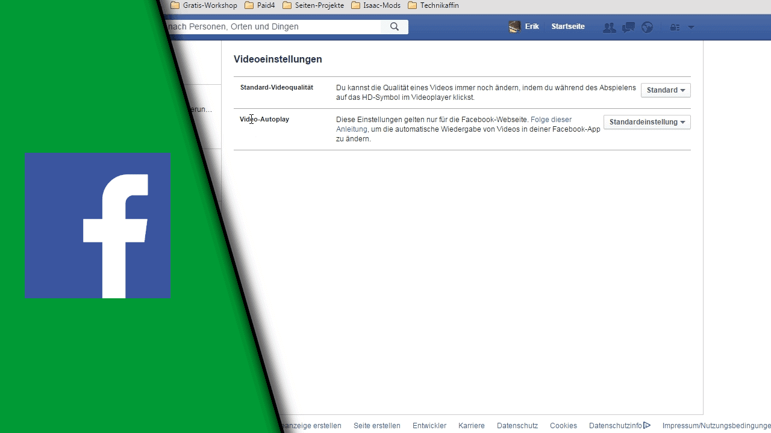Open the messages chat-bubbles icon

pos(628,27)
